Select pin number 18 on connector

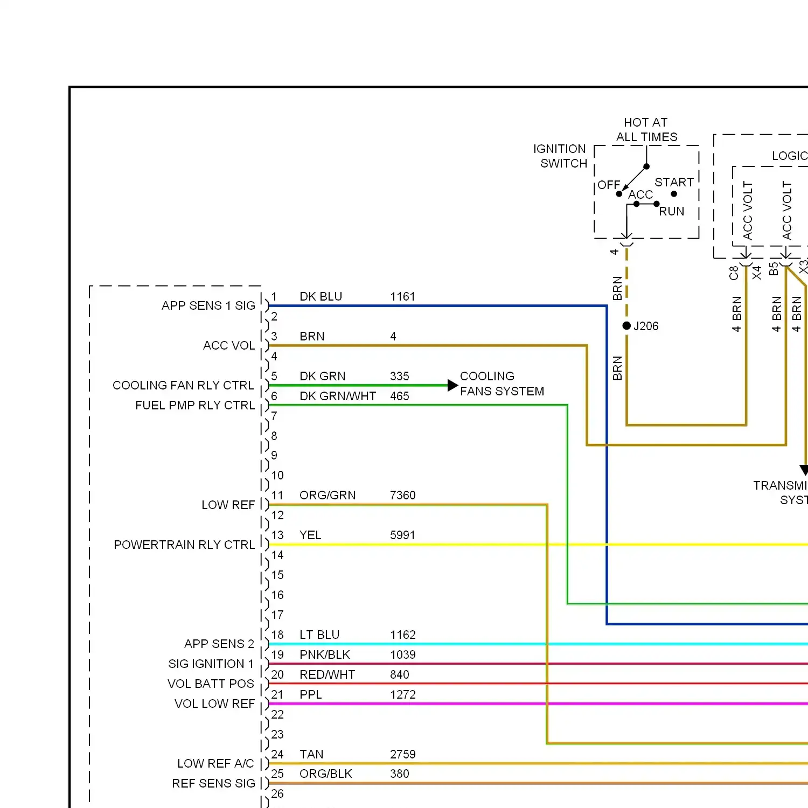(277, 635)
